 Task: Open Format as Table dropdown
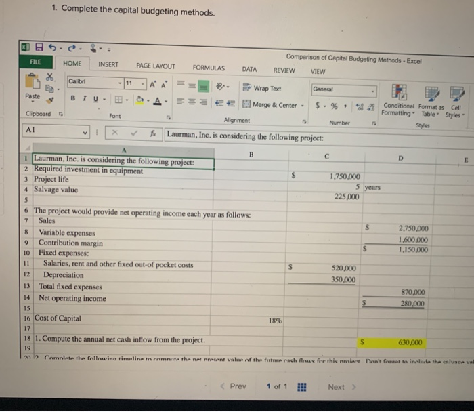pyautogui.click(x=431, y=102)
